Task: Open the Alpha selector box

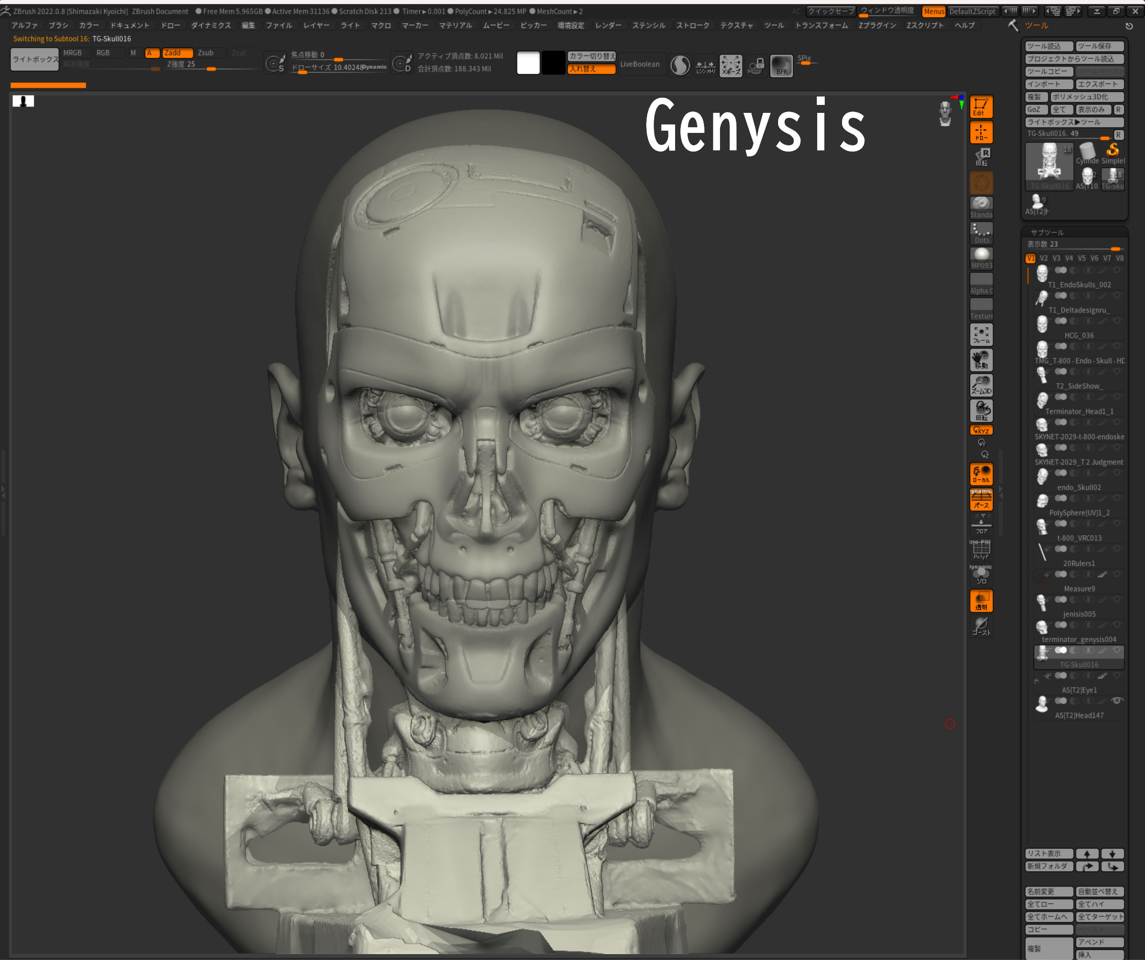Action: click(x=981, y=284)
